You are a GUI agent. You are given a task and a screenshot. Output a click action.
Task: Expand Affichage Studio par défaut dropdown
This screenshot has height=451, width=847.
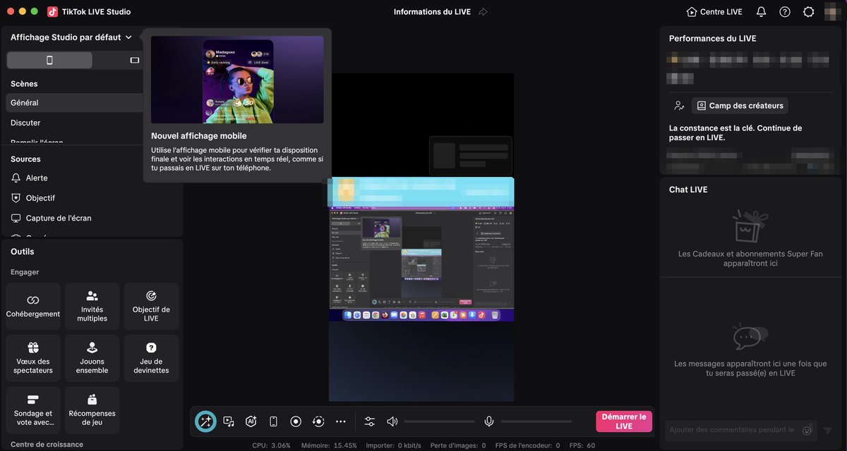pos(71,37)
